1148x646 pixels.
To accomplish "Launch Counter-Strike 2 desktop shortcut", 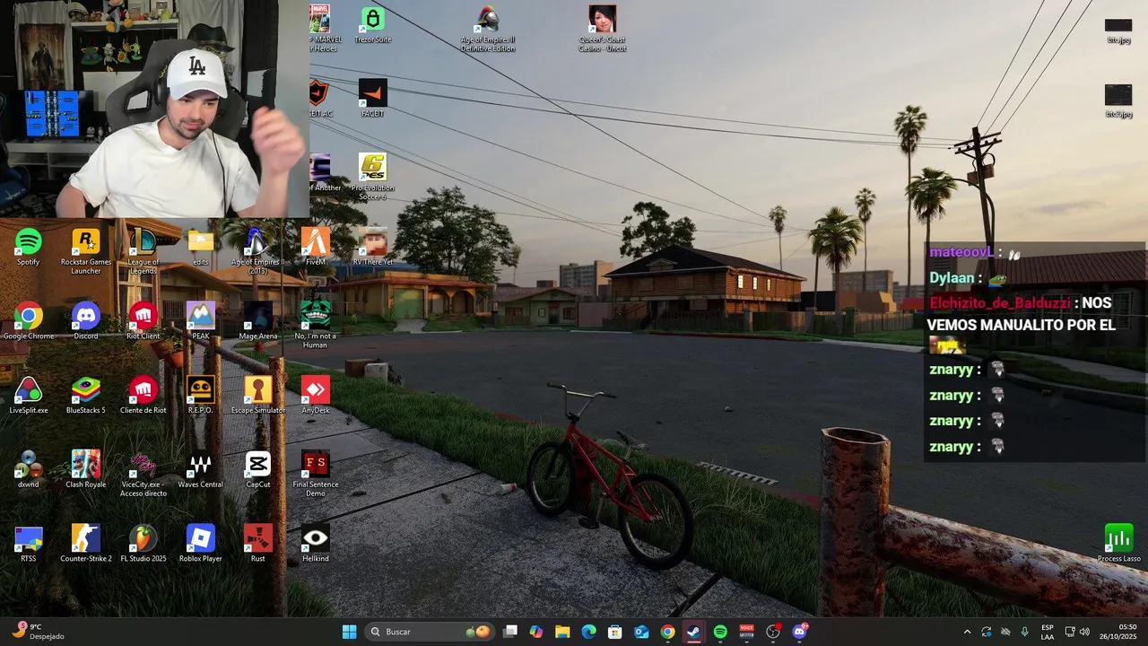I will point(86,544).
